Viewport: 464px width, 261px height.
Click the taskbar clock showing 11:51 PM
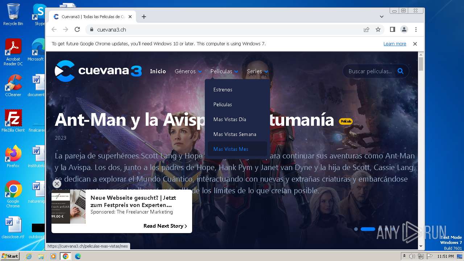tap(445, 256)
